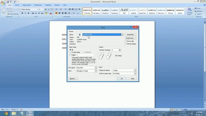Enable the Print to file checkbox
This screenshot has height=116, width=206.
(126, 41)
